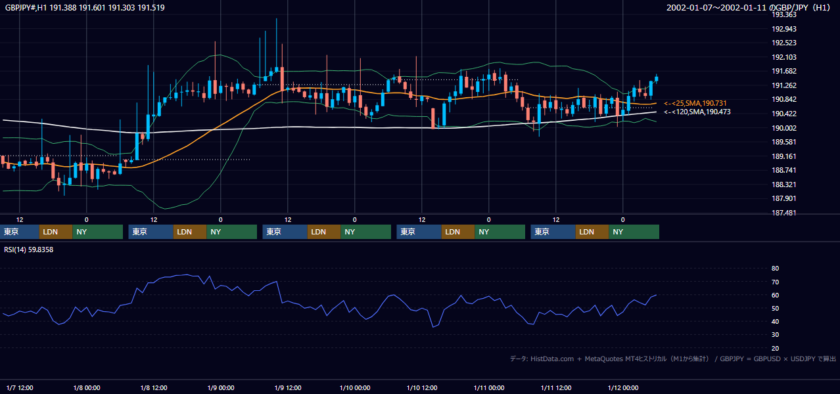Select price level 192.103 on axis
840x394 pixels.
coord(784,57)
